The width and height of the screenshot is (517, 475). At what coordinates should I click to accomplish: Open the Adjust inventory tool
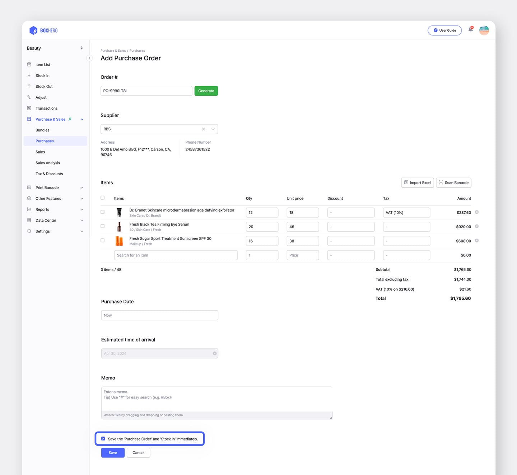pos(41,97)
